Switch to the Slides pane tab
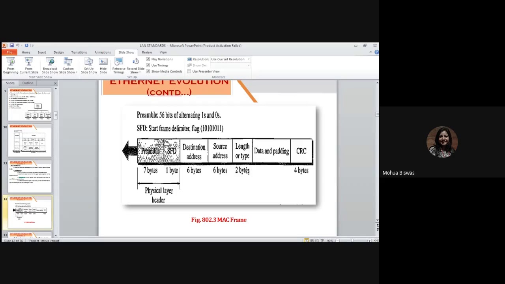Image resolution: width=505 pixels, height=284 pixels. 10,83
